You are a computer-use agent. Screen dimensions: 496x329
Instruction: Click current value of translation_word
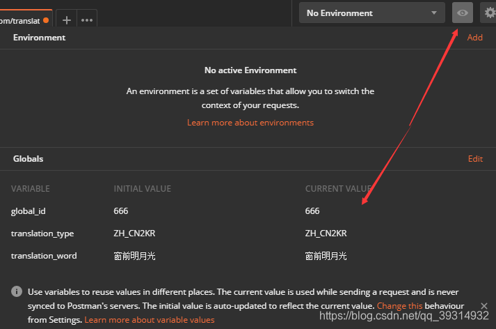[x=326, y=256]
